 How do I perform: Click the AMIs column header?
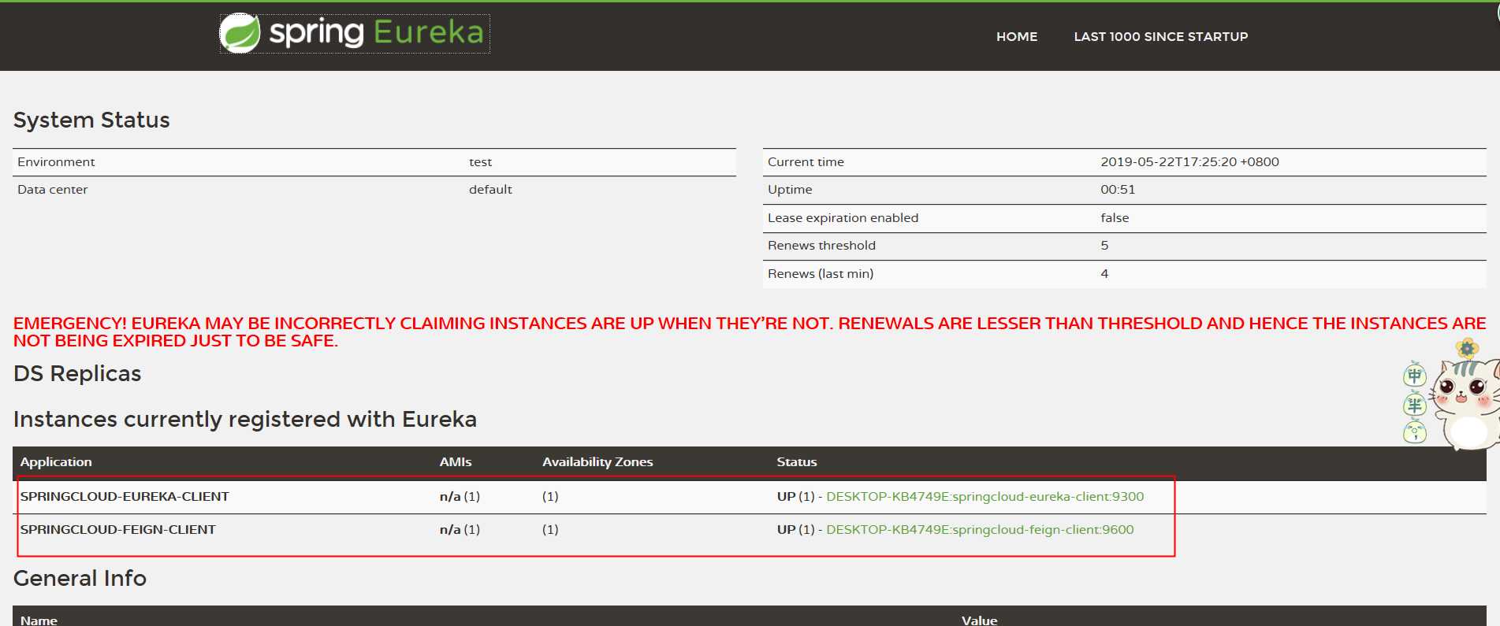click(x=456, y=461)
